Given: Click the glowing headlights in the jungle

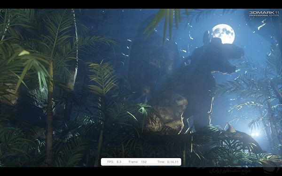Looking at the screenshot, I should point(255,134).
